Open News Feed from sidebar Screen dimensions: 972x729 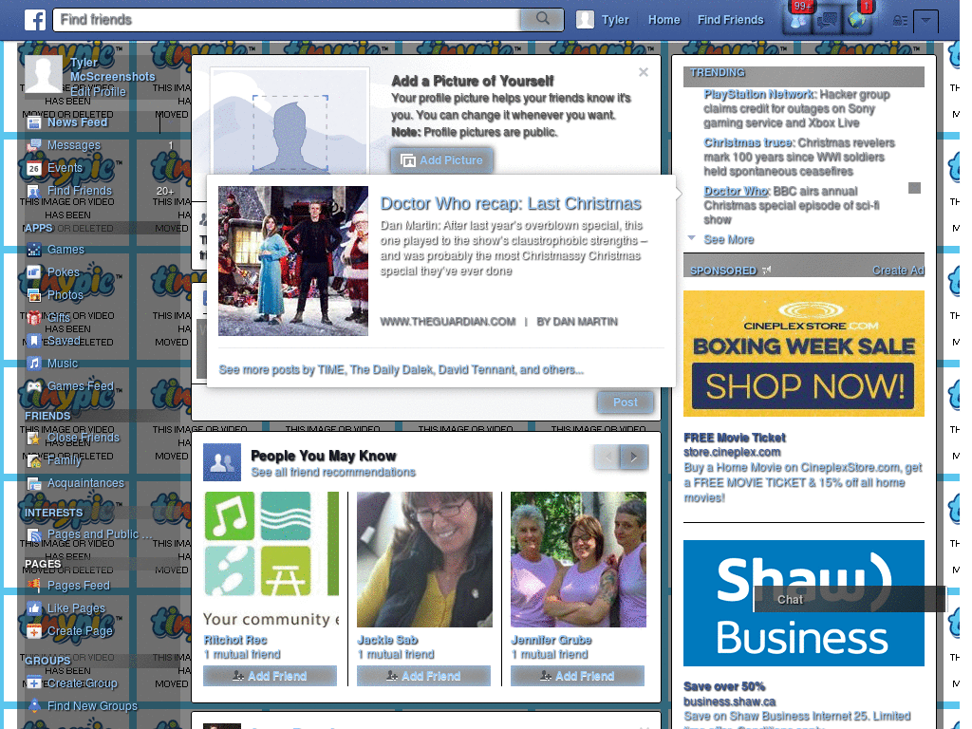[78, 122]
